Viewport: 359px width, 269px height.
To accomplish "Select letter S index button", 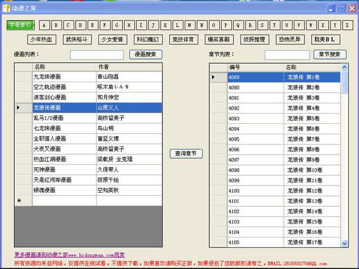I will click(x=263, y=25).
